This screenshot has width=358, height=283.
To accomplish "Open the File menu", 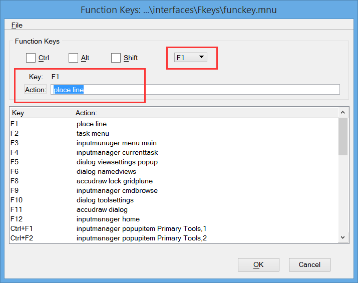I will point(17,25).
